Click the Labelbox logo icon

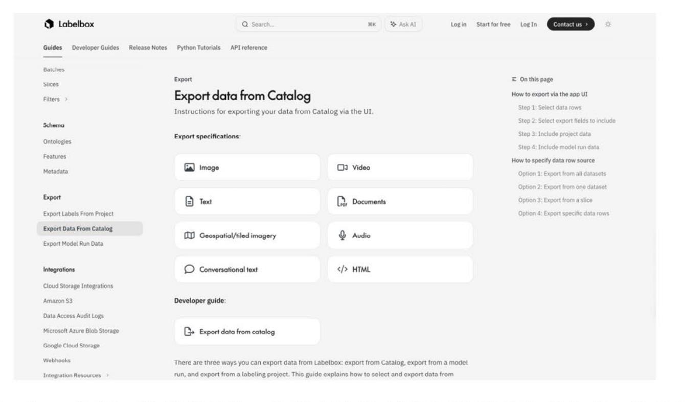(49, 24)
